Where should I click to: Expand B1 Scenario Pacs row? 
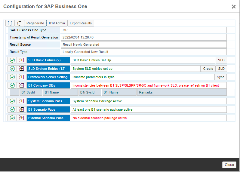point(21,109)
